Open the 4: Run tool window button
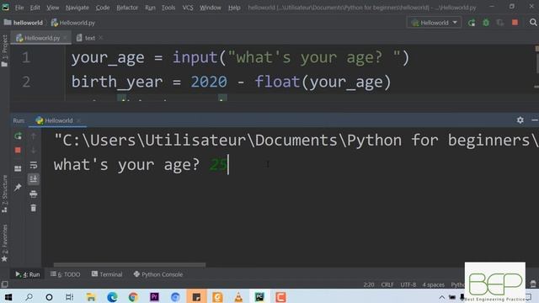Image resolution: width=539 pixels, height=303 pixels. click(28, 274)
